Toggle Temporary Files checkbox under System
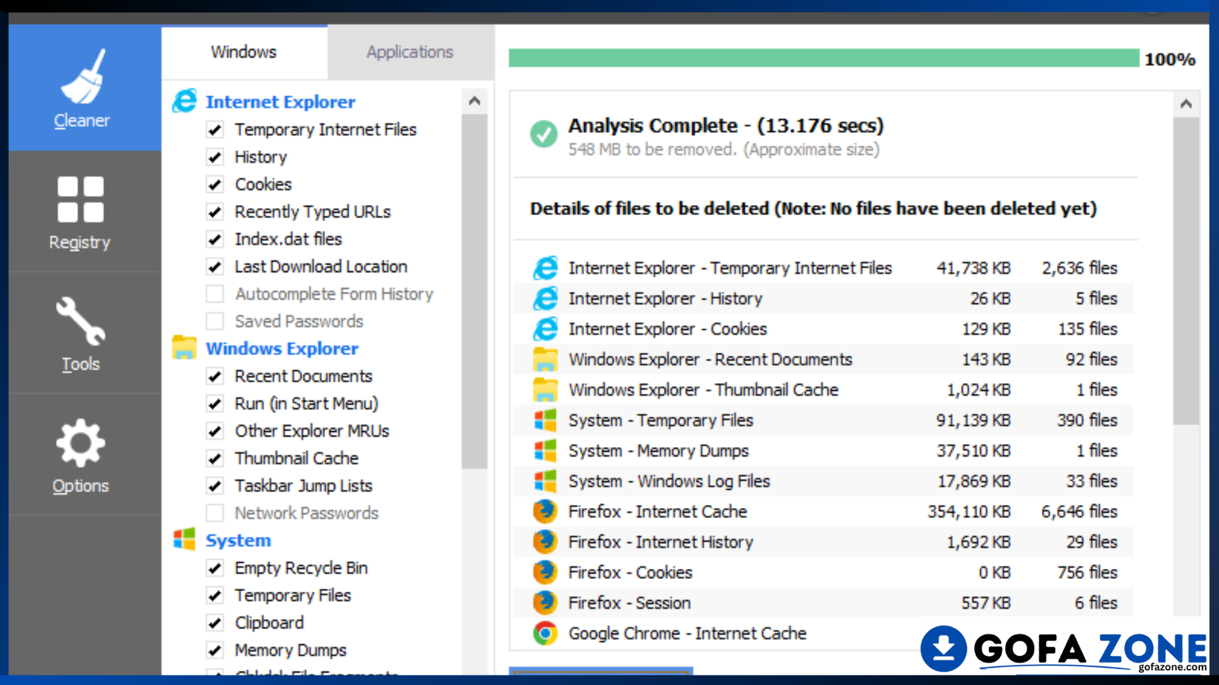Image resolution: width=1219 pixels, height=685 pixels. coord(215,596)
